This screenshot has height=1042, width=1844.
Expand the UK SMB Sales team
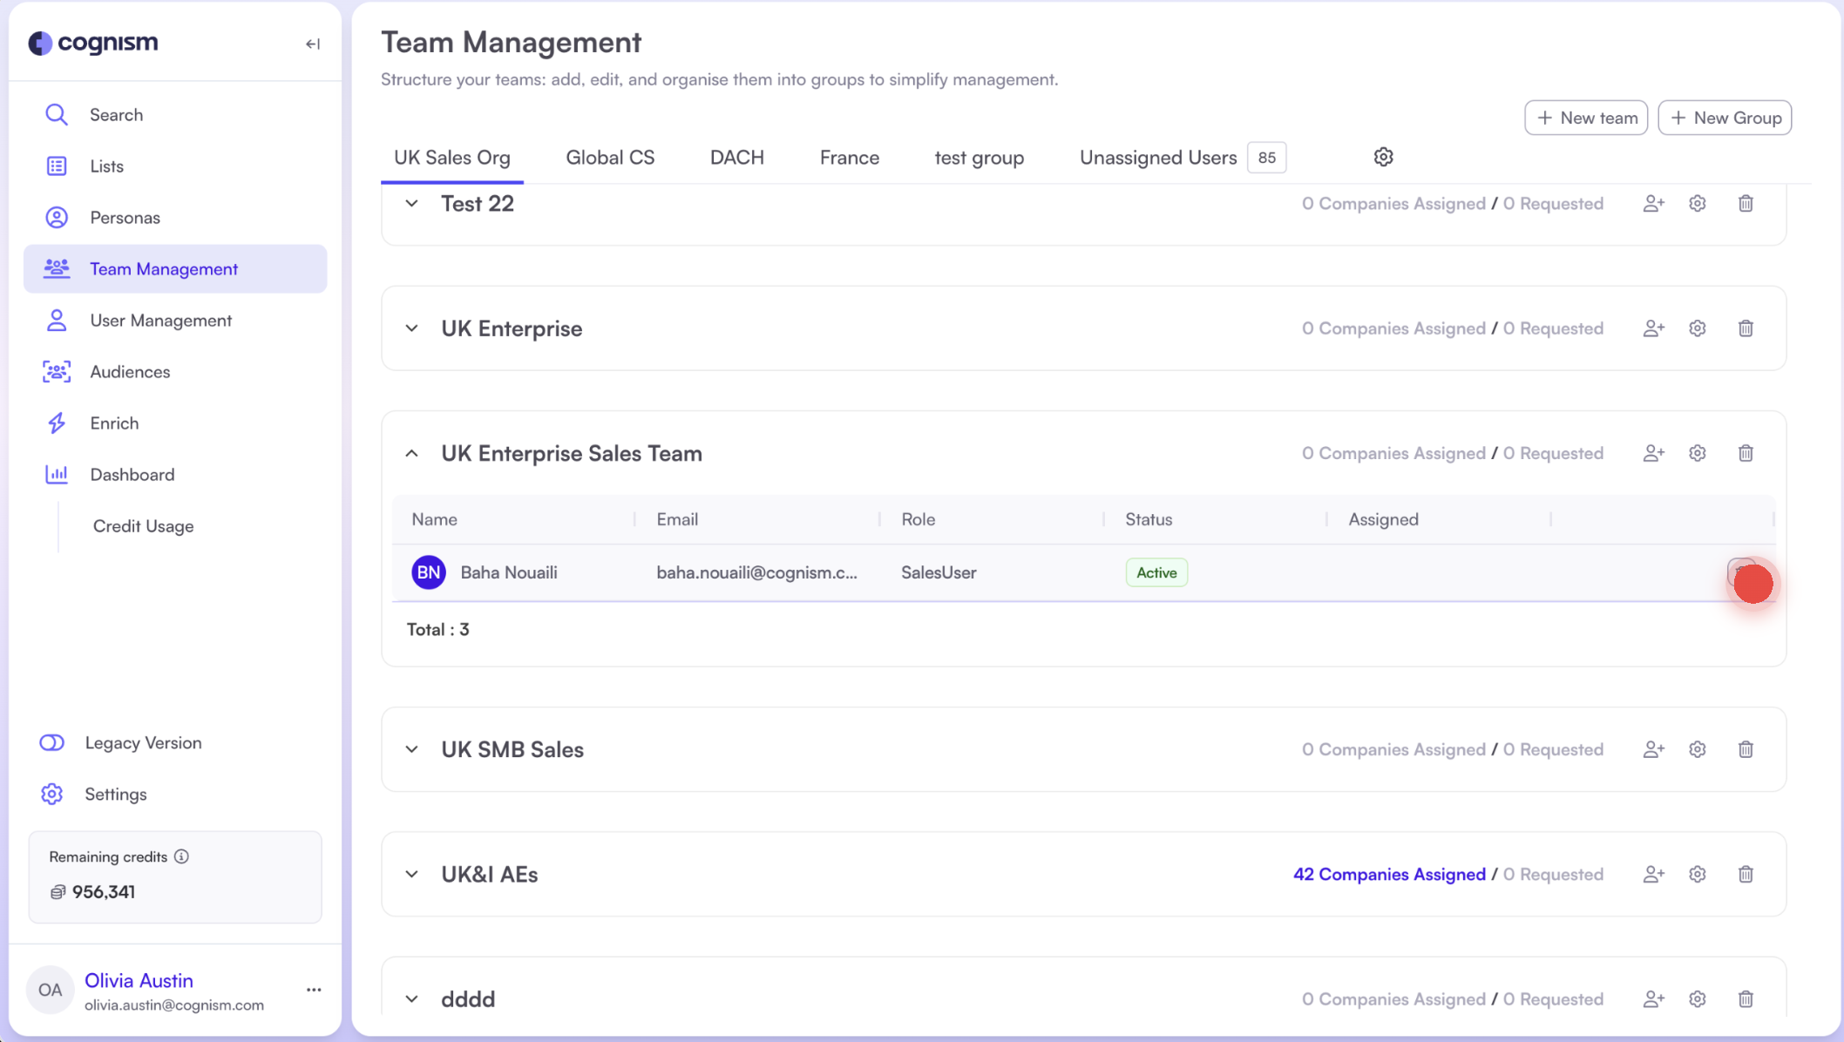[x=410, y=749]
